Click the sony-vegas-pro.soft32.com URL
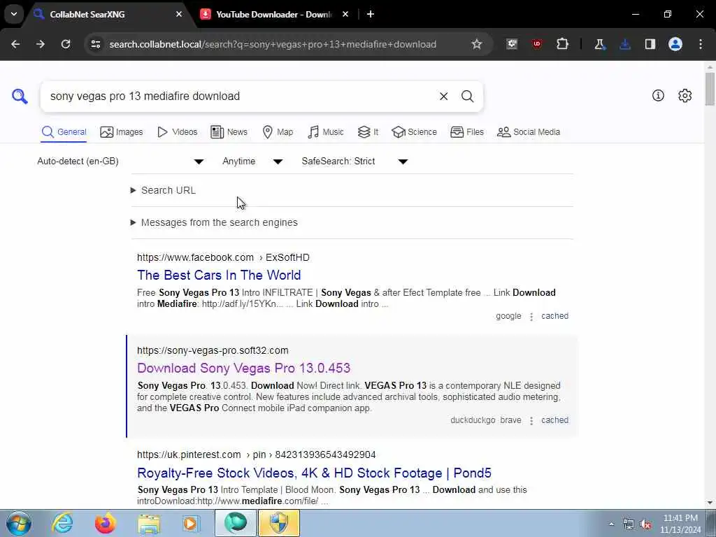 coord(213,351)
